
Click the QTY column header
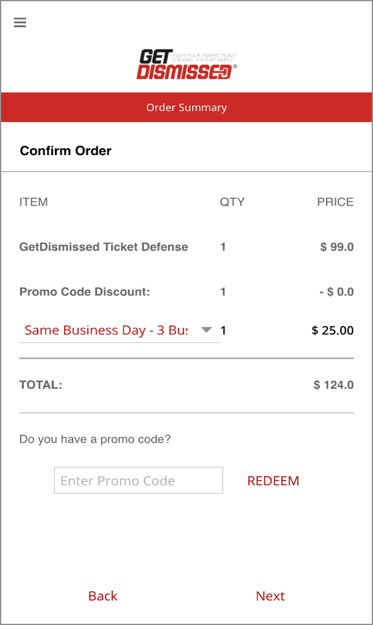point(232,202)
